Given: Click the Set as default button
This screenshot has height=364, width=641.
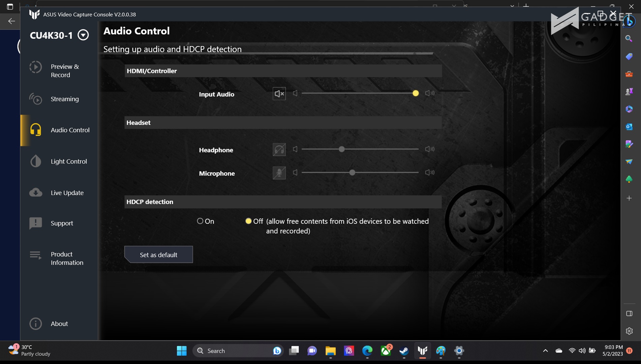Looking at the screenshot, I should (x=158, y=255).
